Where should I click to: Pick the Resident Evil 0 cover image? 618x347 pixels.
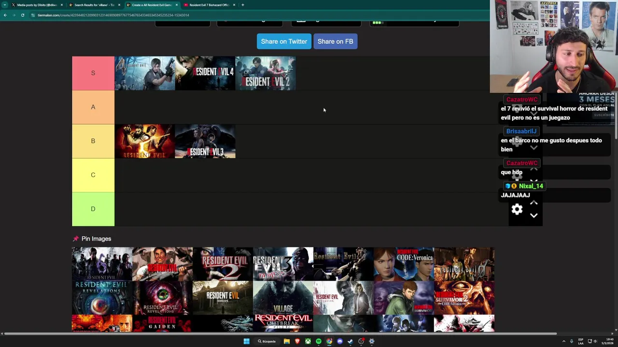point(464,264)
